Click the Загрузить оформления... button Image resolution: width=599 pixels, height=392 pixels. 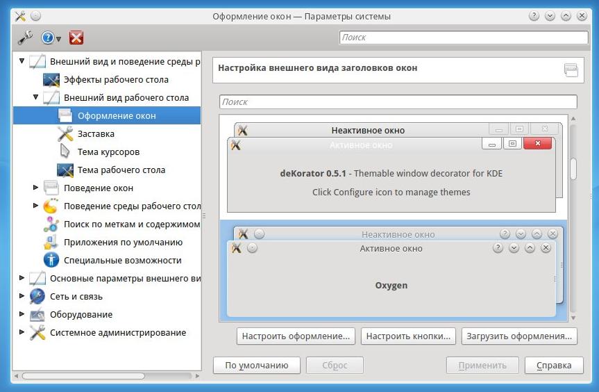519,336
